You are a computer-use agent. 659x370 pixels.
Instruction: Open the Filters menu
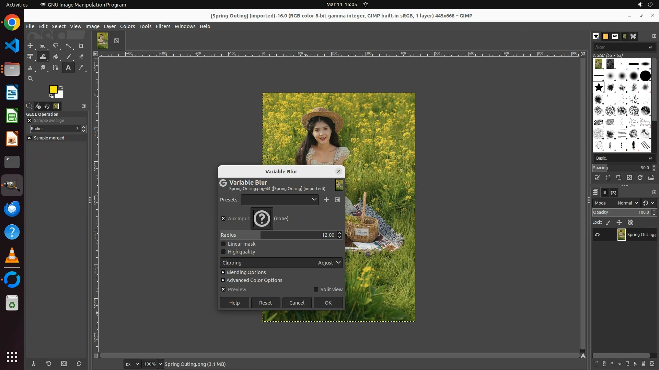163,26
